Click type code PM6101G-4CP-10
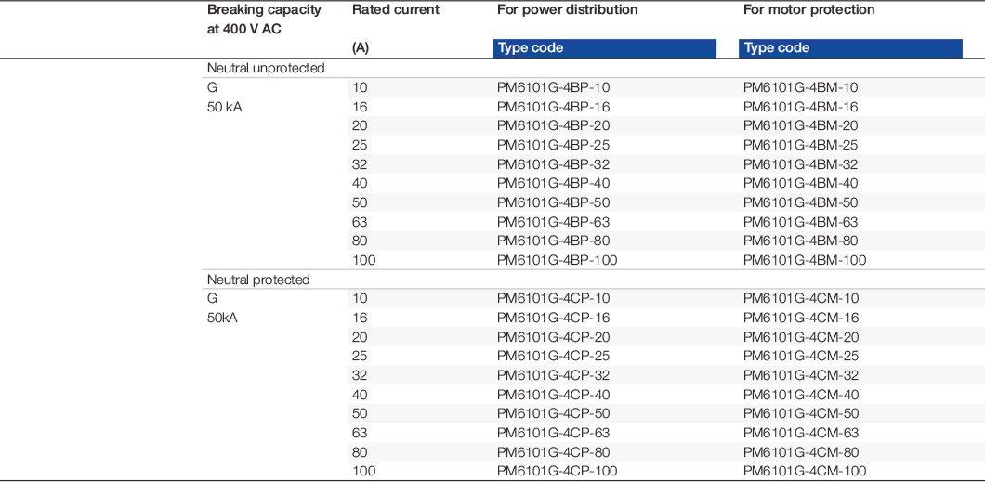The width and height of the screenshot is (985, 482). tap(553, 298)
